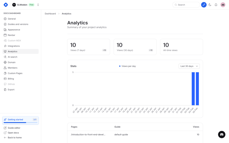
Task: Click the Billing card icon
Action: [x=5, y=79]
